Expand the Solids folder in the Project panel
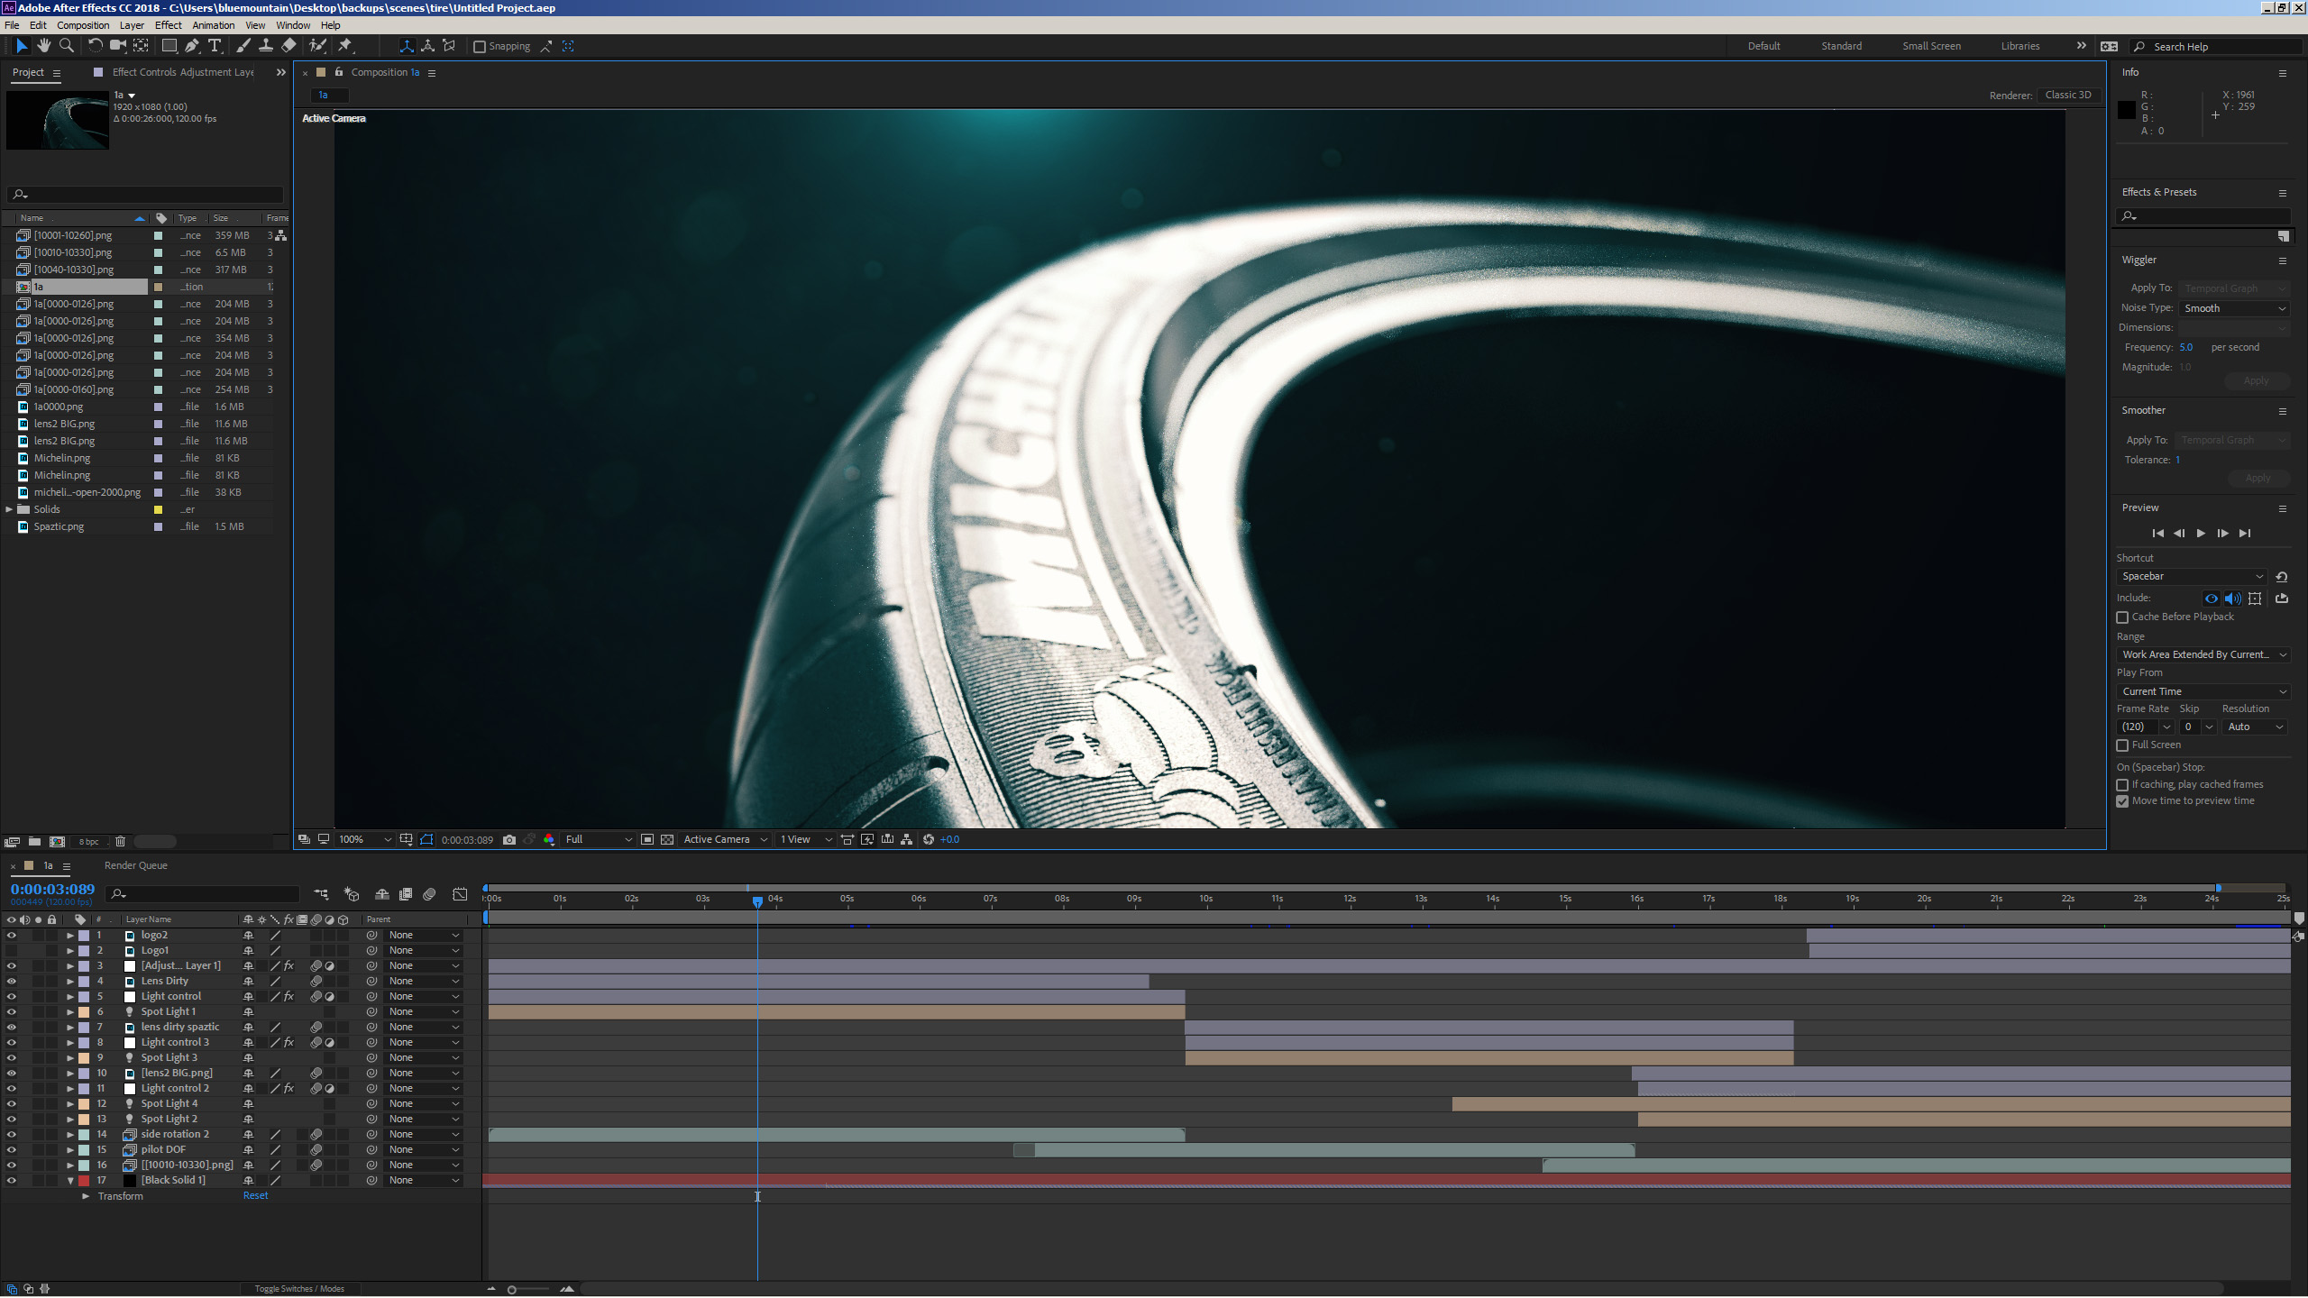2308x1298 pixels. pos(8,508)
